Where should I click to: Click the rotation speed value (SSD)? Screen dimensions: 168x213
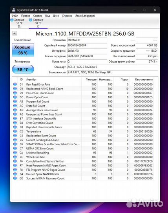pos(147,50)
